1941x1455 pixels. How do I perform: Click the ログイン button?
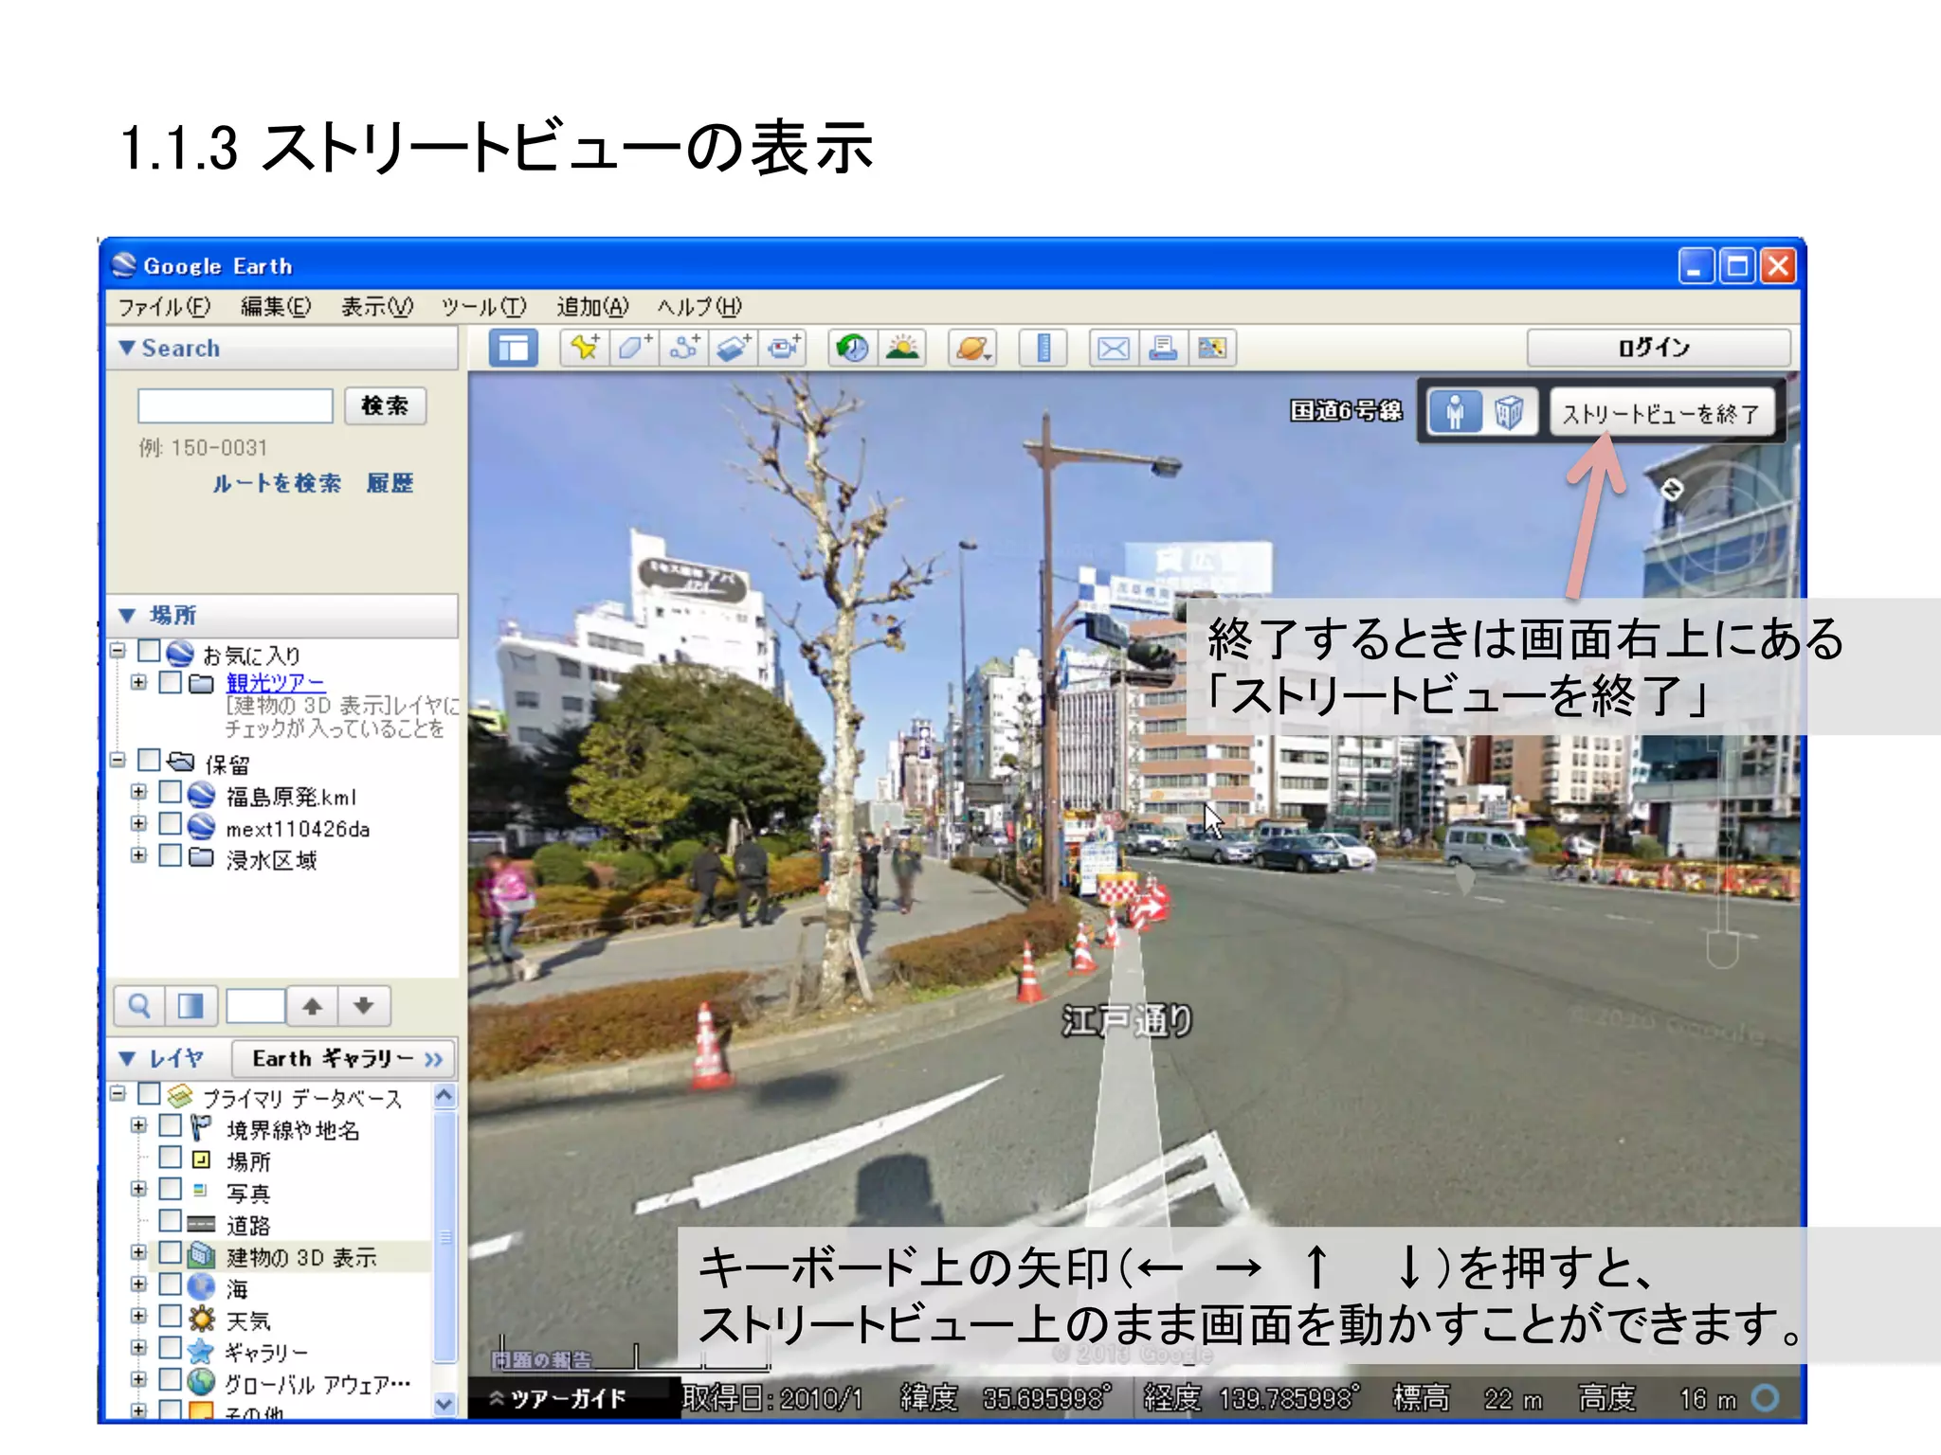(x=1658, y=348)
